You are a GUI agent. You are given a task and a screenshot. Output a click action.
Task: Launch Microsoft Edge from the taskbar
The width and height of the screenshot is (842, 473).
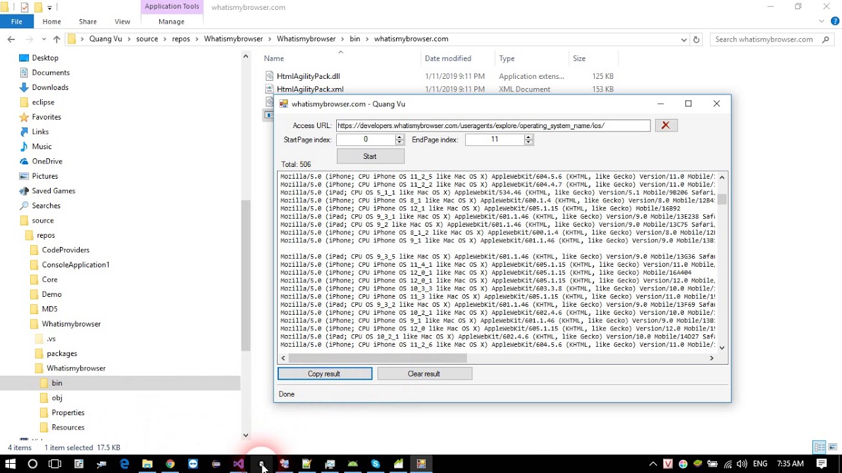(124, 464)
